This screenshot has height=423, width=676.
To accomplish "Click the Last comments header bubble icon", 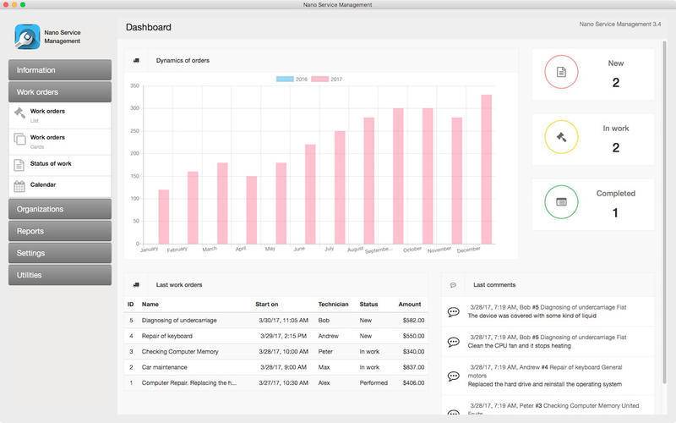I will 453,285.
